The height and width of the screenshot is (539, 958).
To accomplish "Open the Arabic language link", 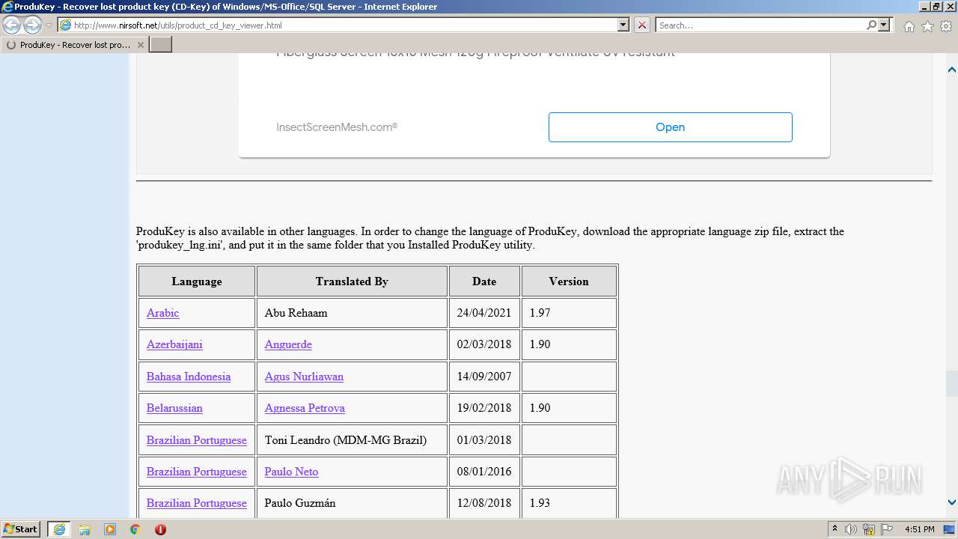I will [162, 313].
